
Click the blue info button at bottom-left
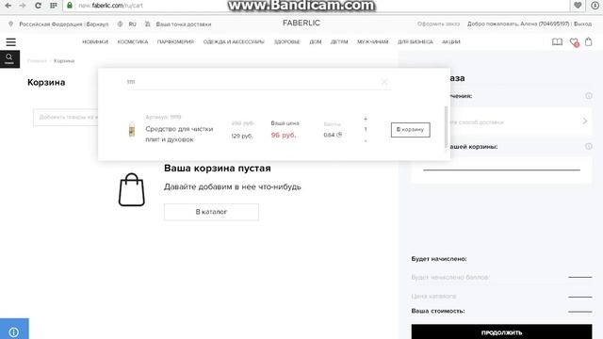[14, 329]
